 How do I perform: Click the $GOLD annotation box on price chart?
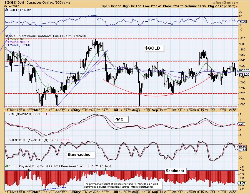coord(154,48)
